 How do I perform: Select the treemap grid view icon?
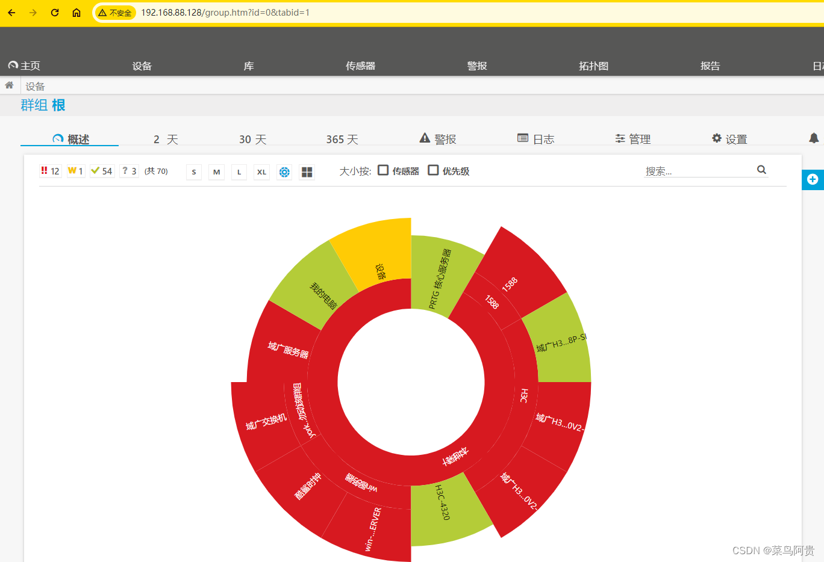point(307,172)
